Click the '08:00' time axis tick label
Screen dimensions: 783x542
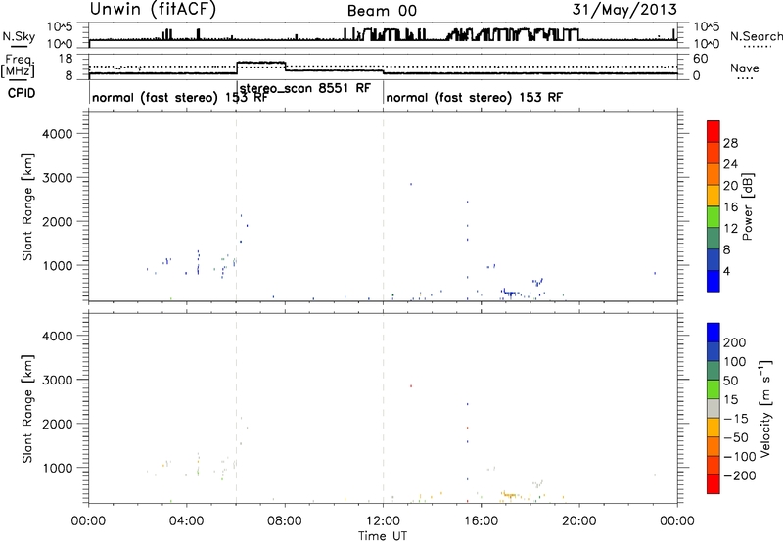[285, 521]
